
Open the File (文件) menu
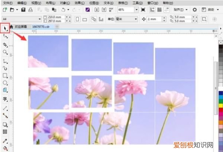8,3
